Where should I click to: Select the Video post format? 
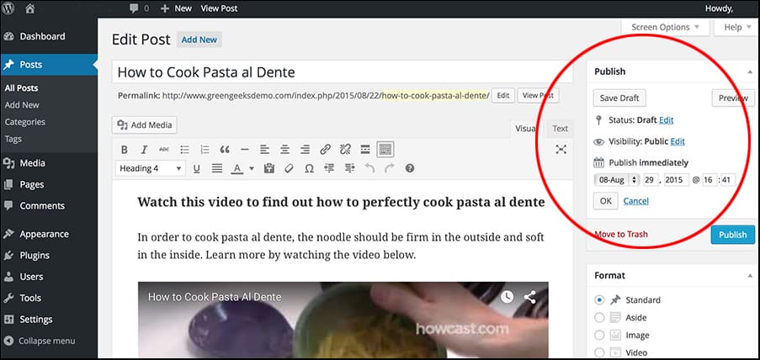click(599, 352)
